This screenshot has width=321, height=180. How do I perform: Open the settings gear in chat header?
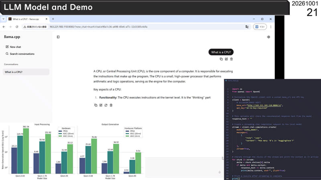tap(268, 37)
